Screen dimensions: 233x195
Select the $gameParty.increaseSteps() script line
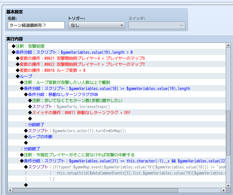coord(71,107)
